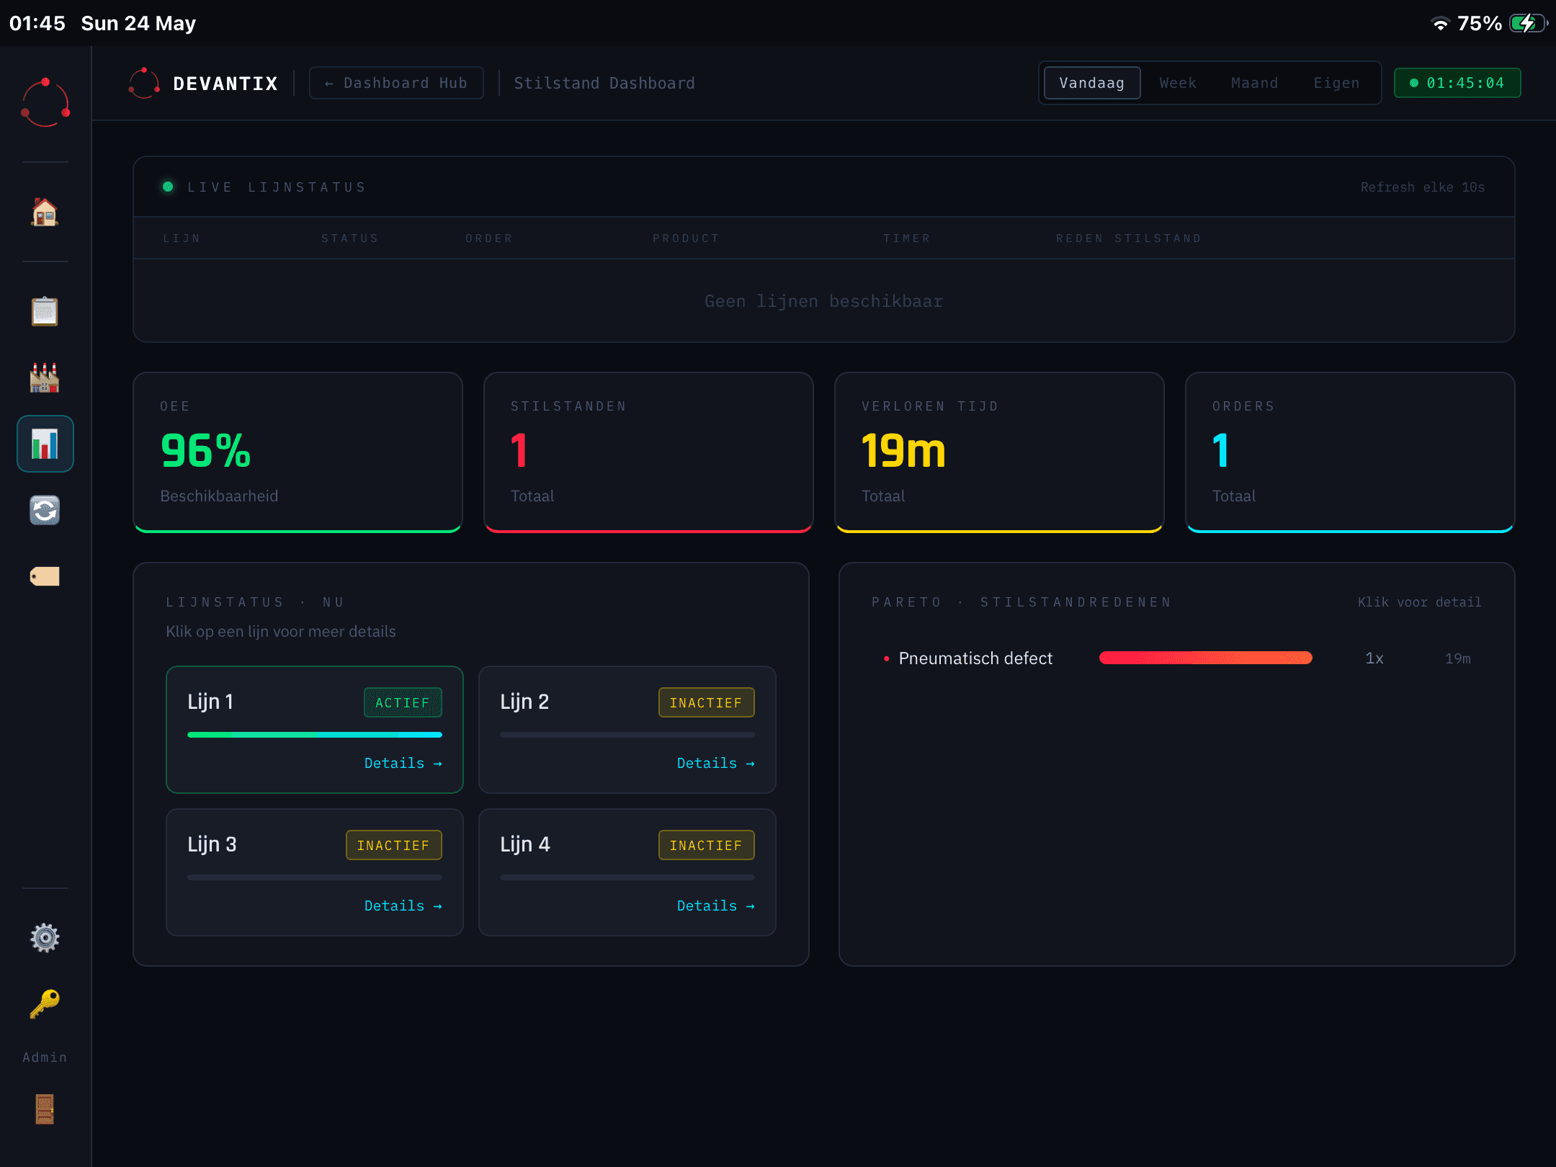
Task: Open the OEE 96% card
Action: 298,452
